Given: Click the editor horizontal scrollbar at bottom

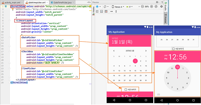Looking at the screenshot, I should coord(42,104).
